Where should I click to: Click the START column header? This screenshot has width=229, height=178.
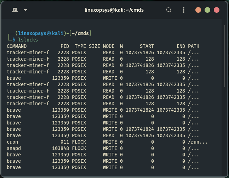point(147,46)
